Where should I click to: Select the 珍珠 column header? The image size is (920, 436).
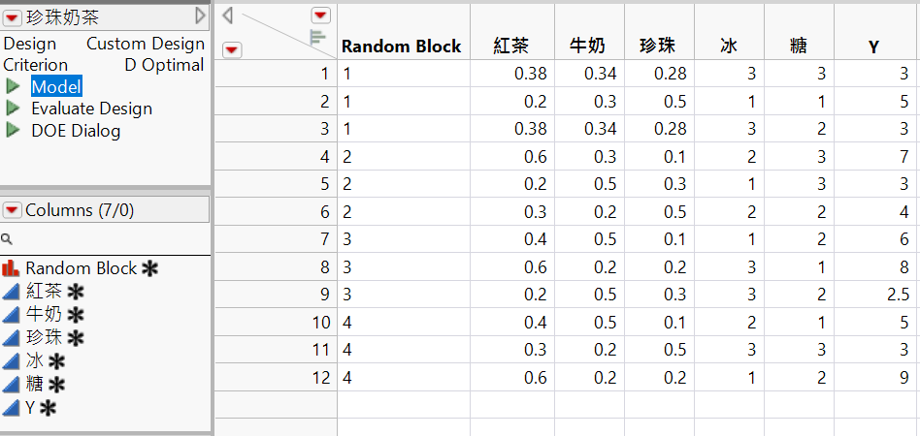click(659, 46)
